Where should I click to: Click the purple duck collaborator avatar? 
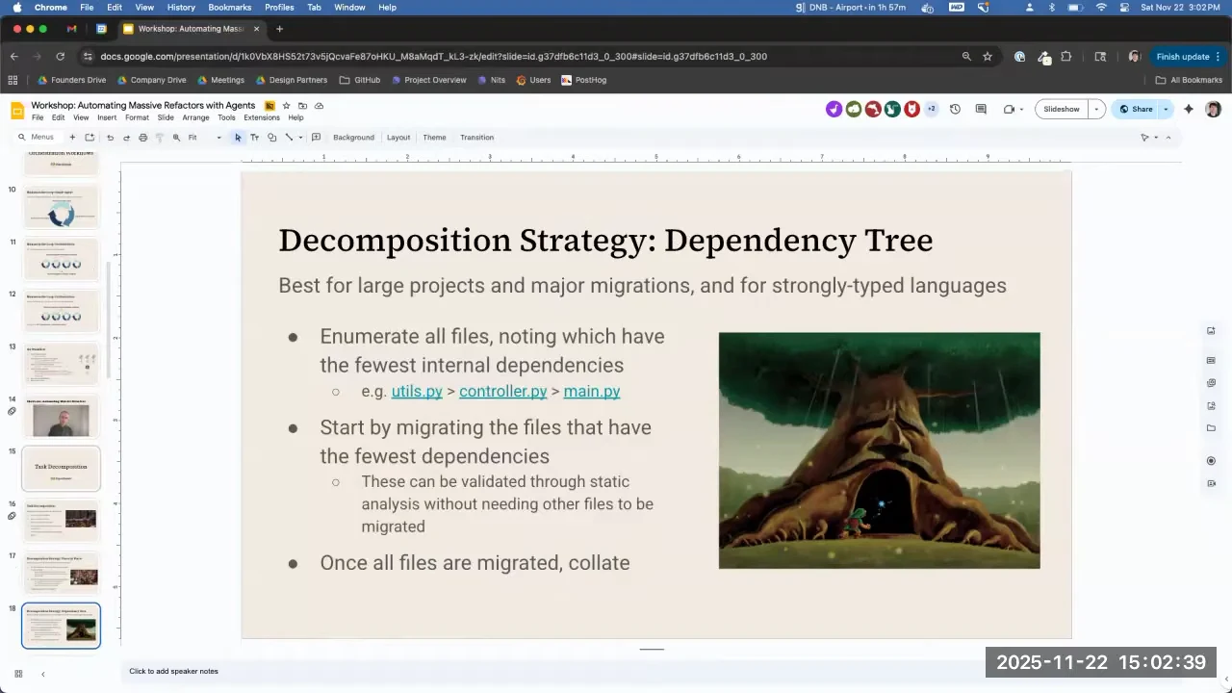tap(834, 109)
